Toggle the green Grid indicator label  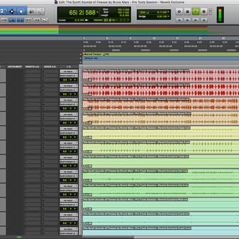point(143,13)
